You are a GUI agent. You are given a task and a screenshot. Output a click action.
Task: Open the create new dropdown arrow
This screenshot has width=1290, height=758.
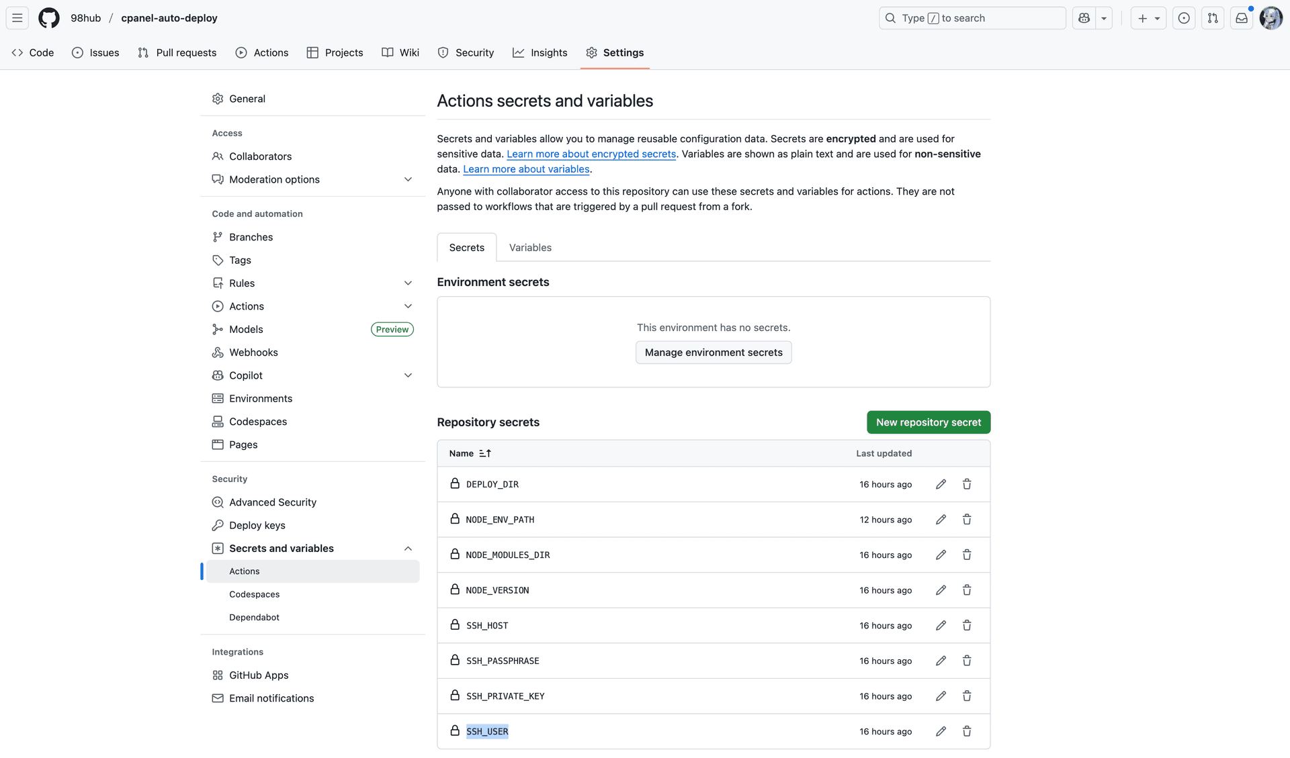1156,18
